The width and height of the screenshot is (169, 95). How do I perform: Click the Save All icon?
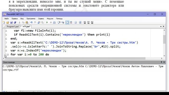point(15,22)
